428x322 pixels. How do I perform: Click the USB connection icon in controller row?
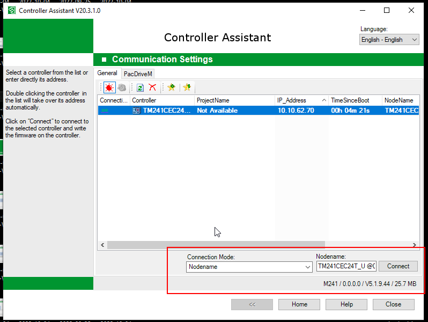click(x=105, y=111)
